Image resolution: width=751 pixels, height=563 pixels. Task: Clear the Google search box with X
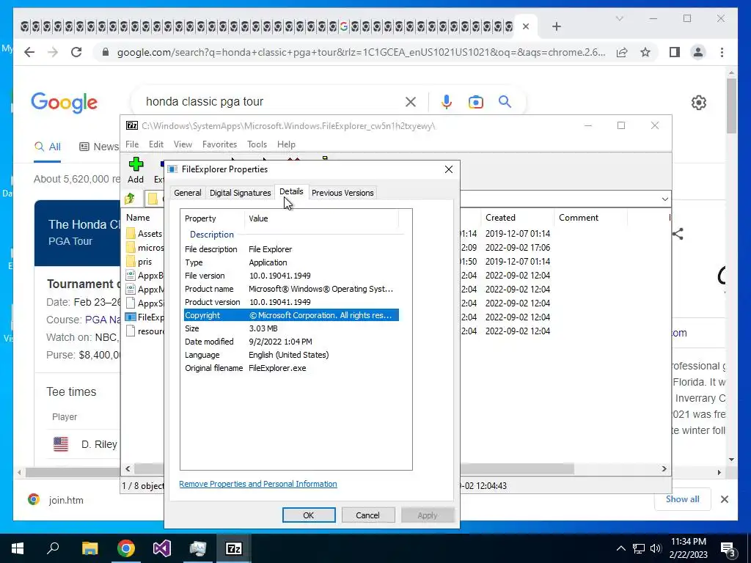tap(411, 101)
